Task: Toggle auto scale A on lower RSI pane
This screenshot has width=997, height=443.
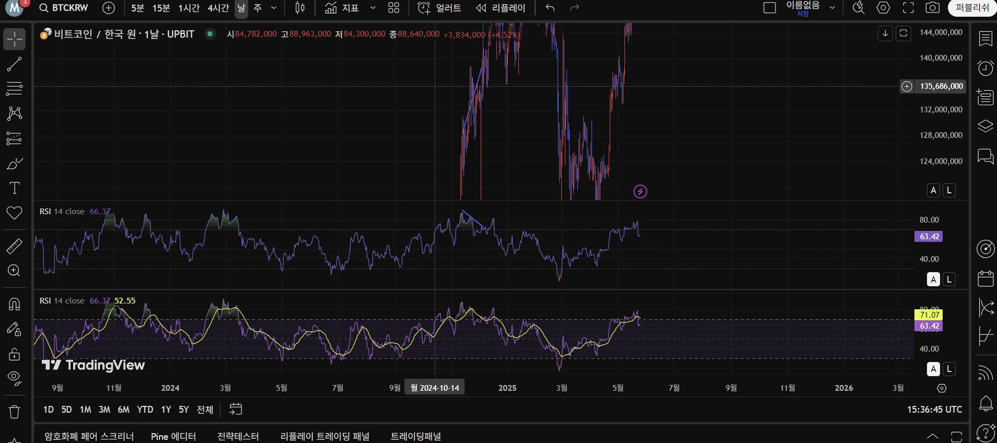Action: [x=933, y=369]
